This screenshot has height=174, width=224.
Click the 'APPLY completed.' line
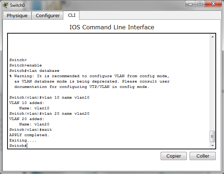click(x=29, y=135)
